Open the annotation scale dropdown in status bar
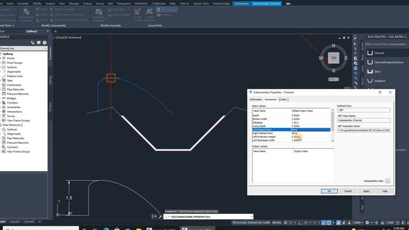 click(358, 223)
